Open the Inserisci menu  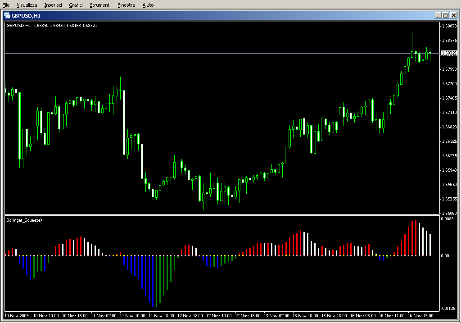point(53,5)
